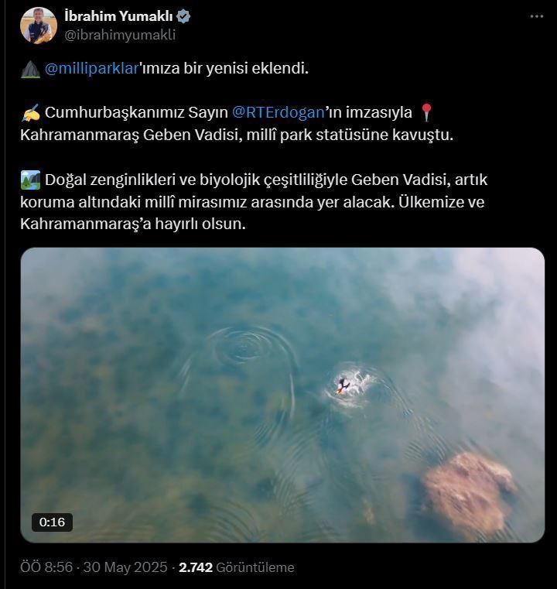
Task: Open the @milliparklar mention
Action: [91, 68]
